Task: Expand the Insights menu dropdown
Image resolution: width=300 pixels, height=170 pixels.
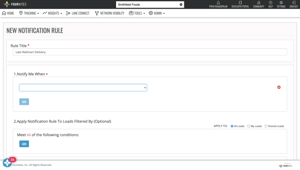Action: click(52, 13)
